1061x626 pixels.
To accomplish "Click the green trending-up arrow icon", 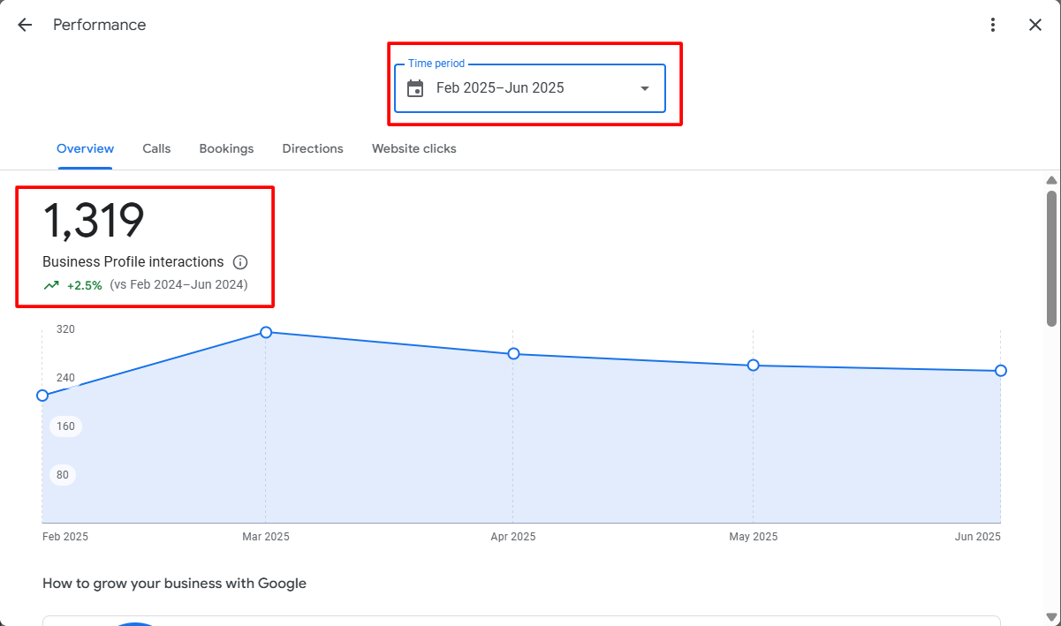I will click(51, 285).
